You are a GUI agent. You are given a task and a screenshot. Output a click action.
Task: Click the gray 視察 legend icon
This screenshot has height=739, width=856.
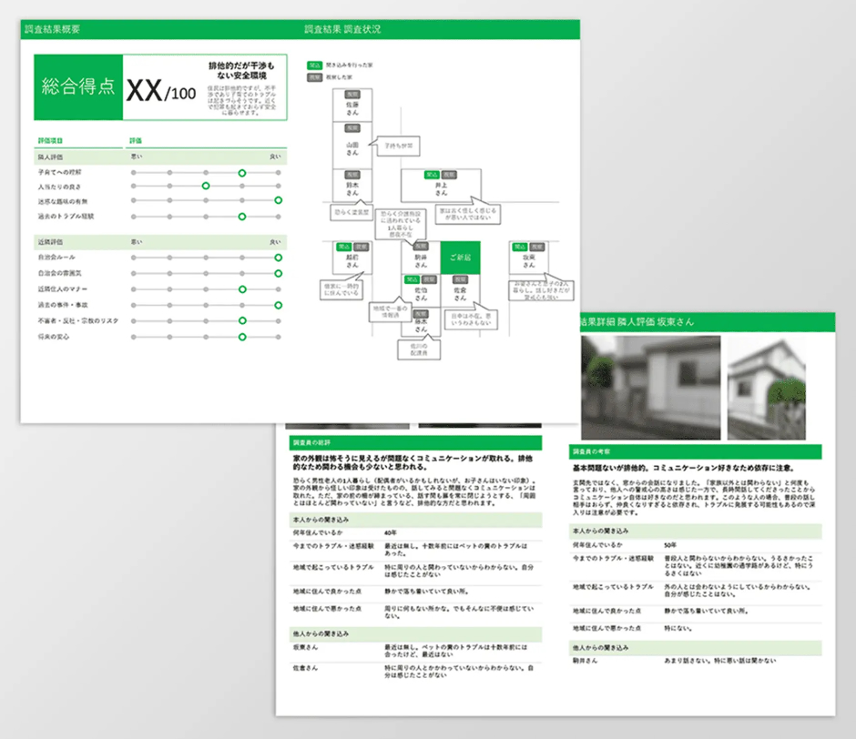(x=314, y=78)
